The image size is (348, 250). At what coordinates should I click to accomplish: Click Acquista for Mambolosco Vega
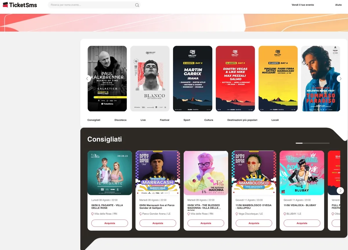click(x=254, y=223)
